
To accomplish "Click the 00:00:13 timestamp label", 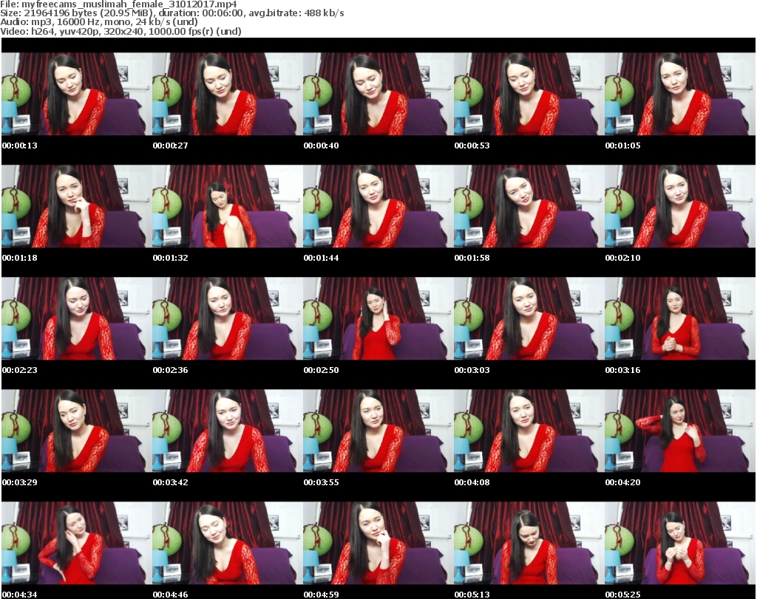I will click(x=20, y=146).
